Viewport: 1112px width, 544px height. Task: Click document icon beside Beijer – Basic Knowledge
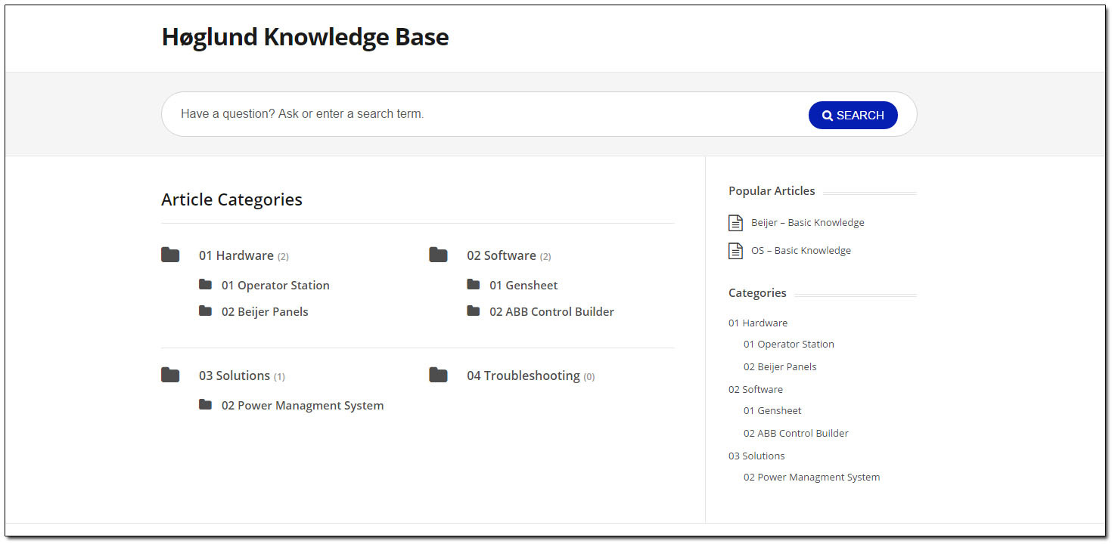(735, 223)
